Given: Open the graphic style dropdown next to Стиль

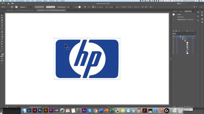Looking at the screenshot, I should [81, 7].
